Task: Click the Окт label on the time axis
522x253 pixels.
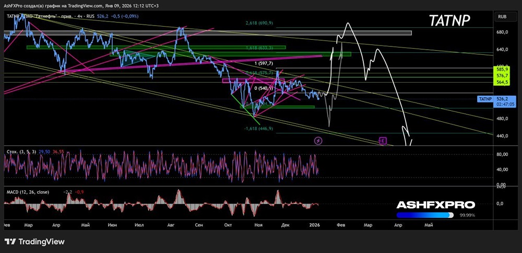Action: pos(228,225)
